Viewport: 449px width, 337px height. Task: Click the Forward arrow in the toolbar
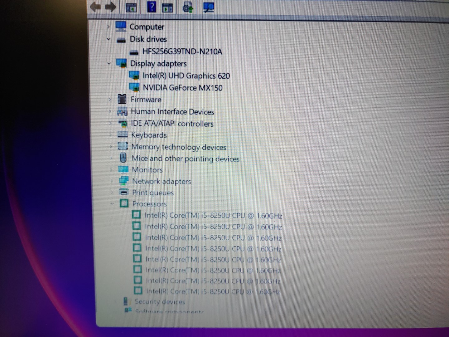[x=110, y=7]
